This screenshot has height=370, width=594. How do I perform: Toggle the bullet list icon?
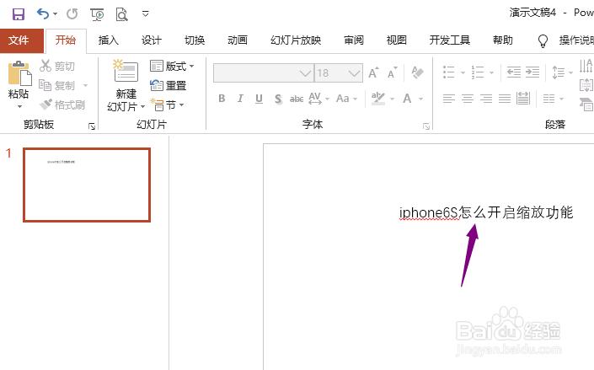coord(449,72)
